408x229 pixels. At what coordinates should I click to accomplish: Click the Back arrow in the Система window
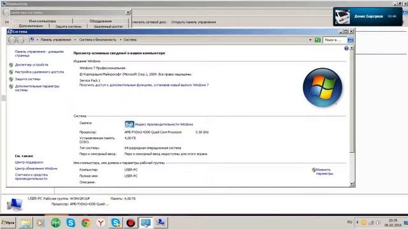point(12,40)
